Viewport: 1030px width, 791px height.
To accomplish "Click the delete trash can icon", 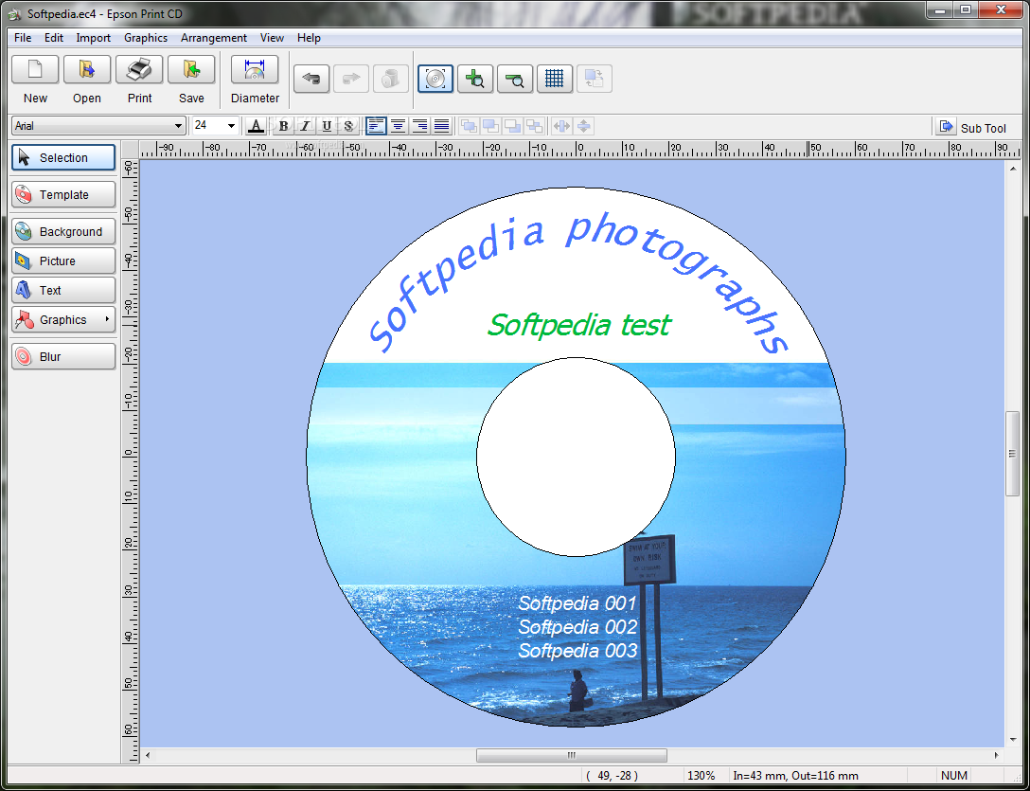I will tap(391, 79).
